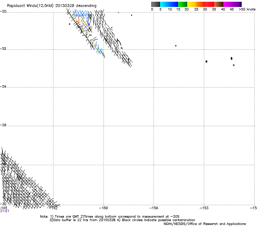Click the title 'Rapidscat Winds(12.5KM)'
This screenshot has width=257, height=226.
30,6
